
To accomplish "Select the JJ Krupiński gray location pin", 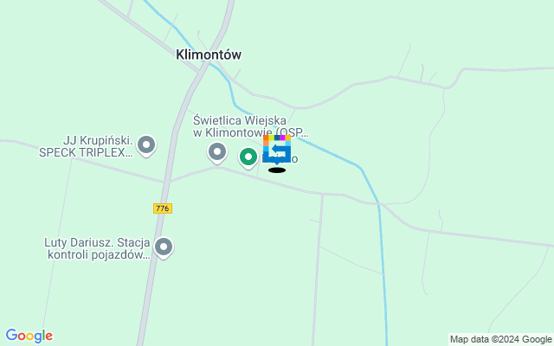I will pyautogui.click(x=146, y=146).
